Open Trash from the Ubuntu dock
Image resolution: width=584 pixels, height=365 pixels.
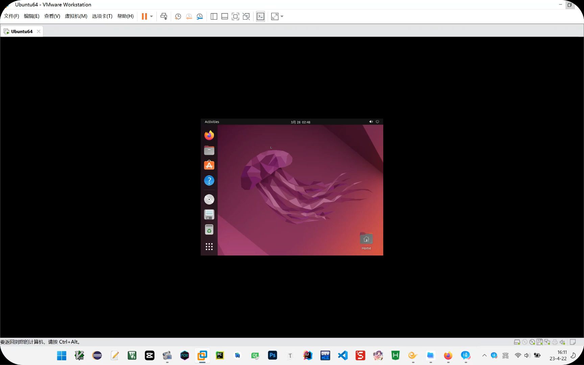pos(209,229)
